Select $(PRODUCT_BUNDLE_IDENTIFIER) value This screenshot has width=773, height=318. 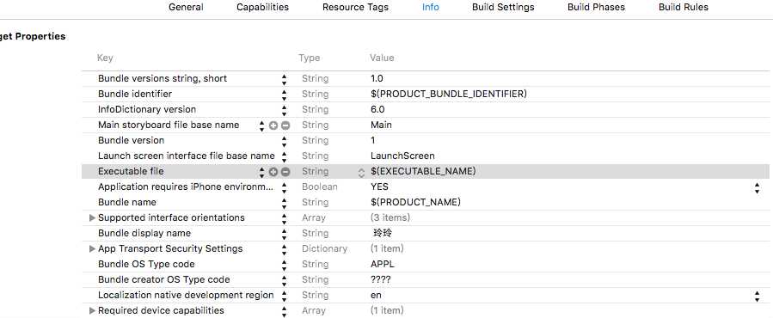[449, 94]
